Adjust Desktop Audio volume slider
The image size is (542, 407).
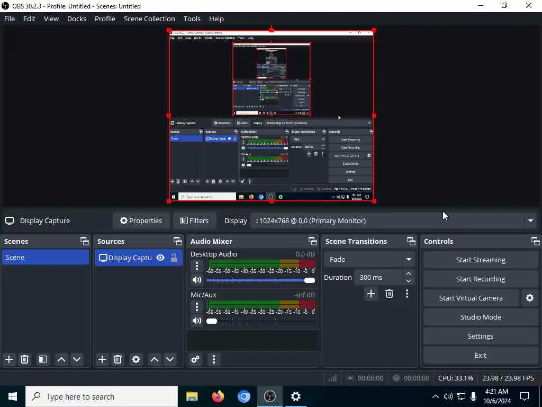(260, 280)
